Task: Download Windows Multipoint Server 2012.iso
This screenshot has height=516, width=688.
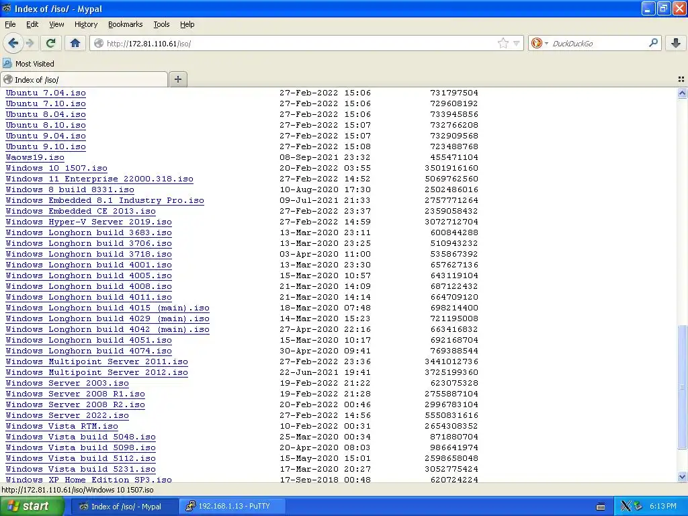Action: [97, 372]
